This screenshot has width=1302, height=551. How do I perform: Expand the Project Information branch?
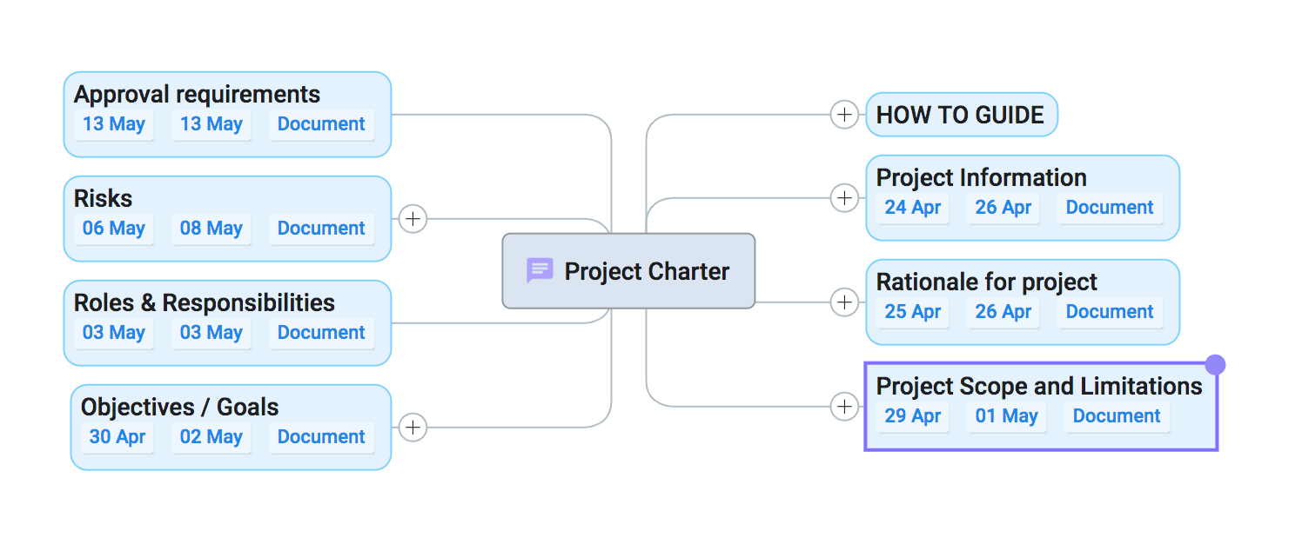(x=844, y=197)
